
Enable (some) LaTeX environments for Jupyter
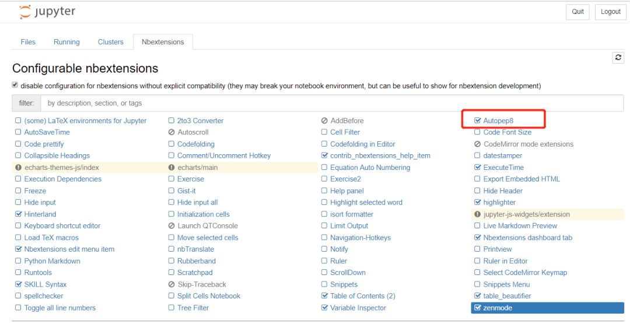point(18,120)
